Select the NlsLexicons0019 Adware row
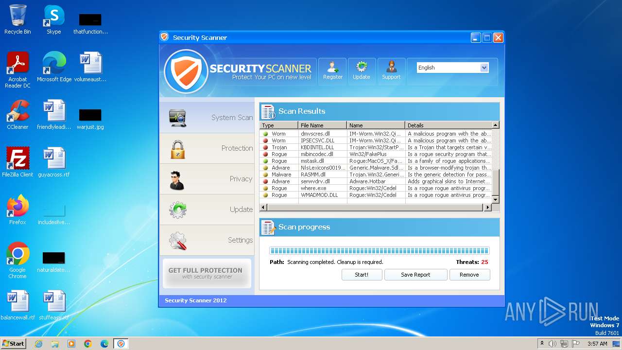Viewport: 622px width, 350px height. [376, 168]
